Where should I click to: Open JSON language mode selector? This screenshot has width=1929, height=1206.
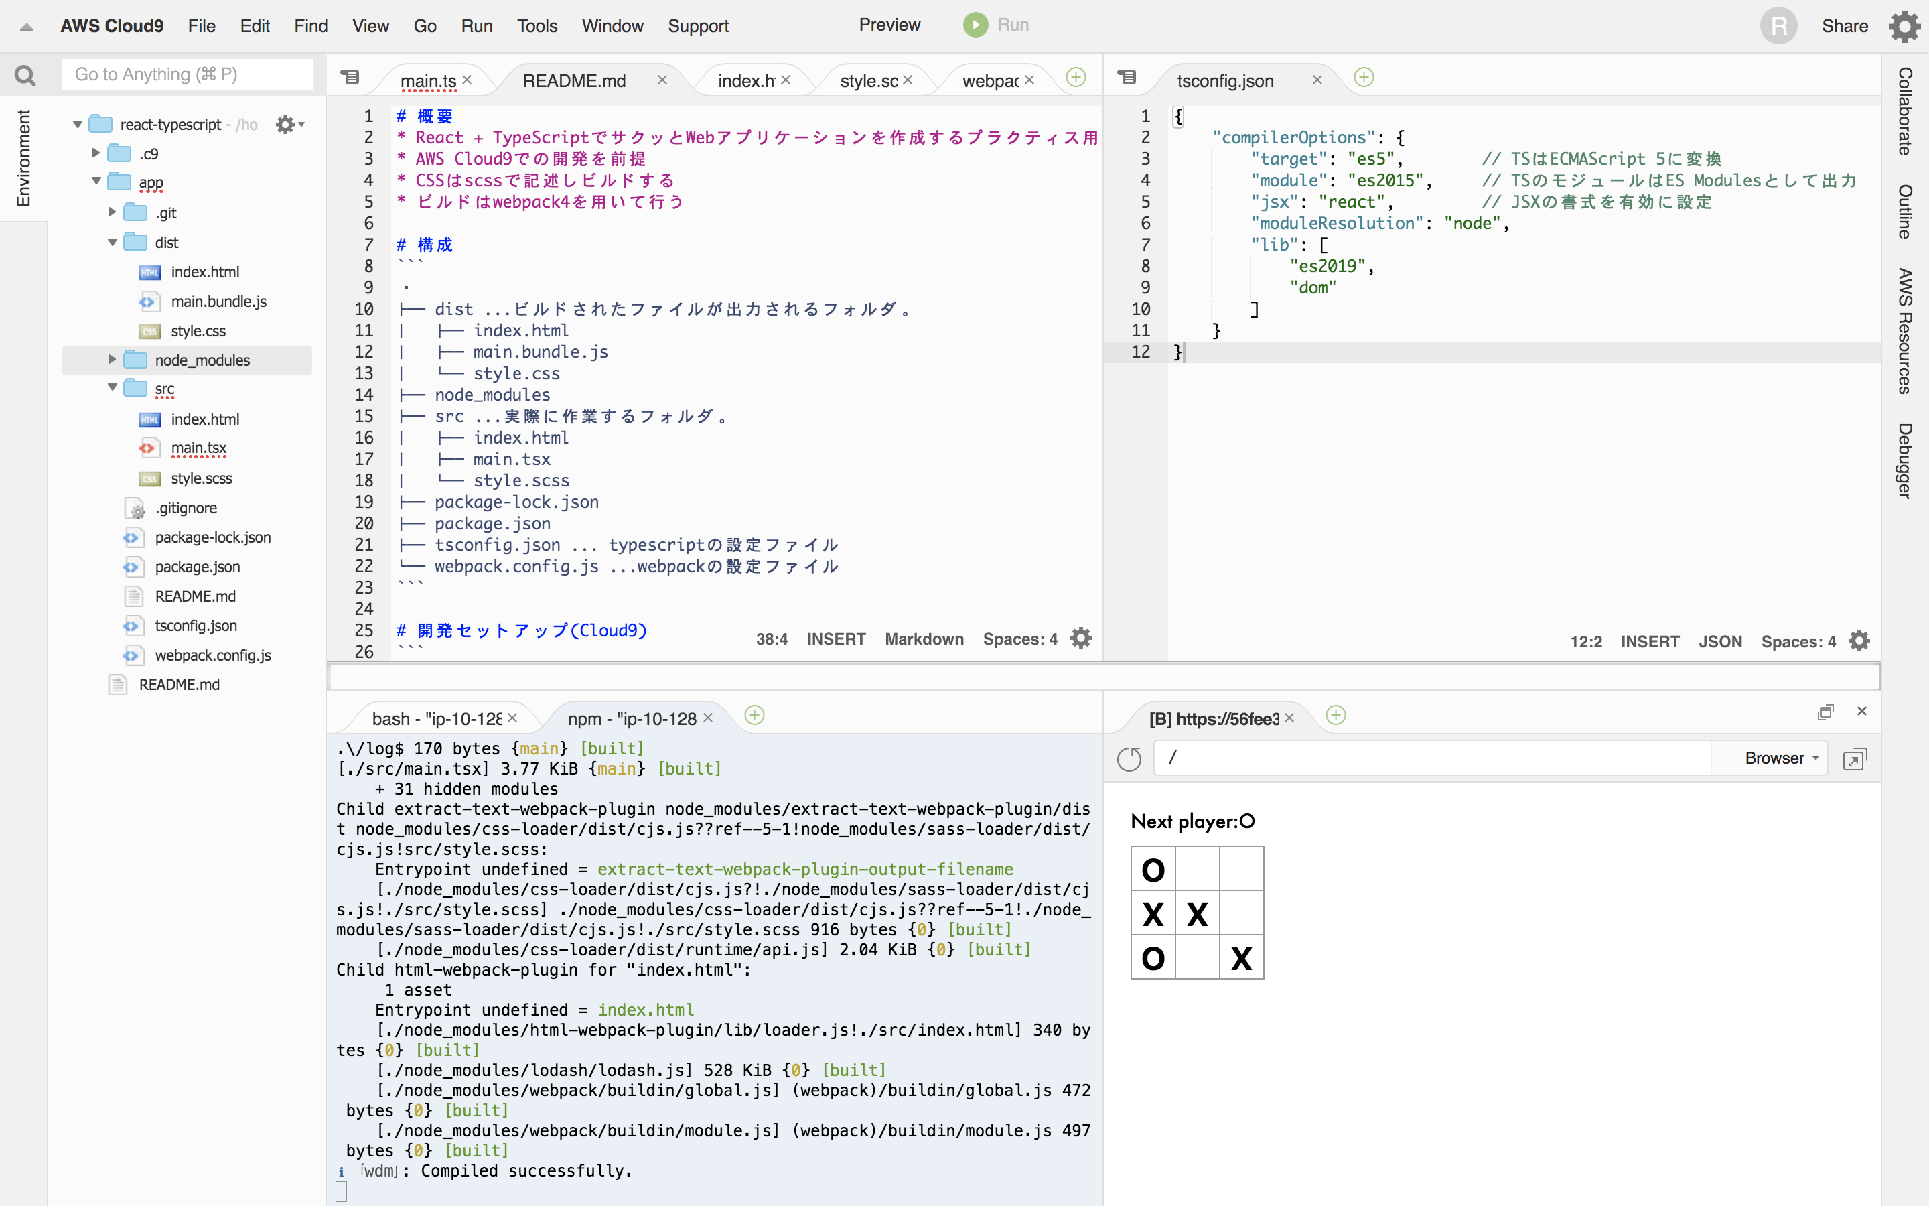click(x=1719, y=641)
